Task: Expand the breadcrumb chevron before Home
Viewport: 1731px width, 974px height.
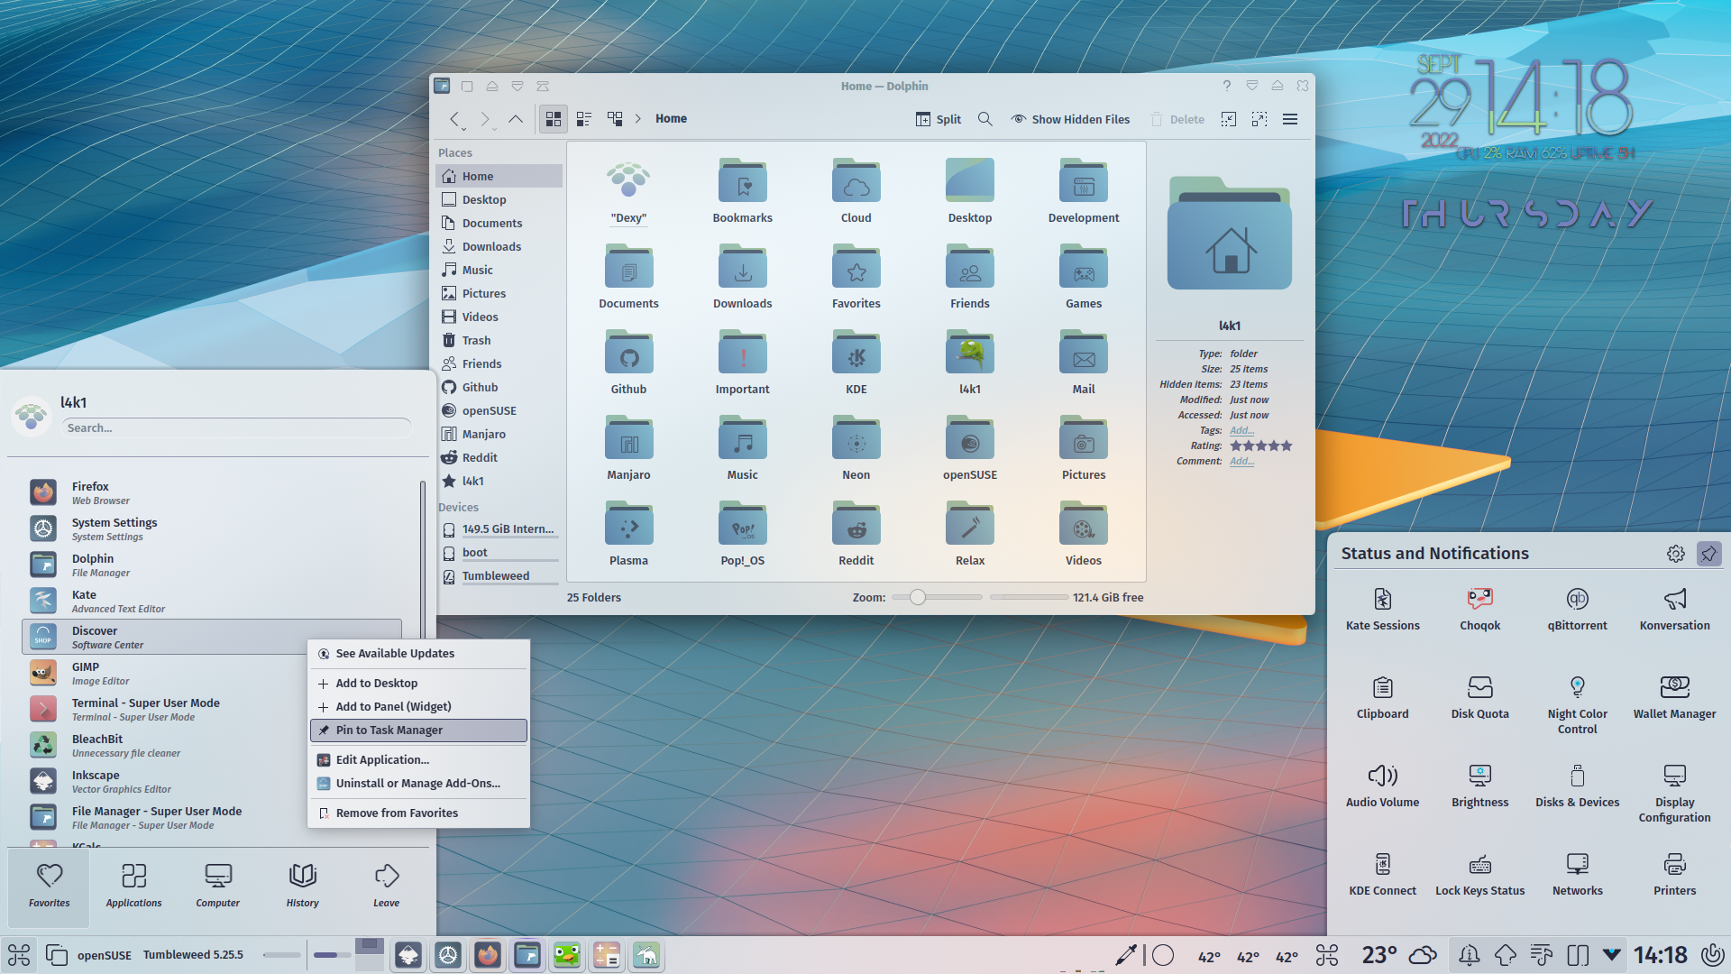Action: pos(638,119)
